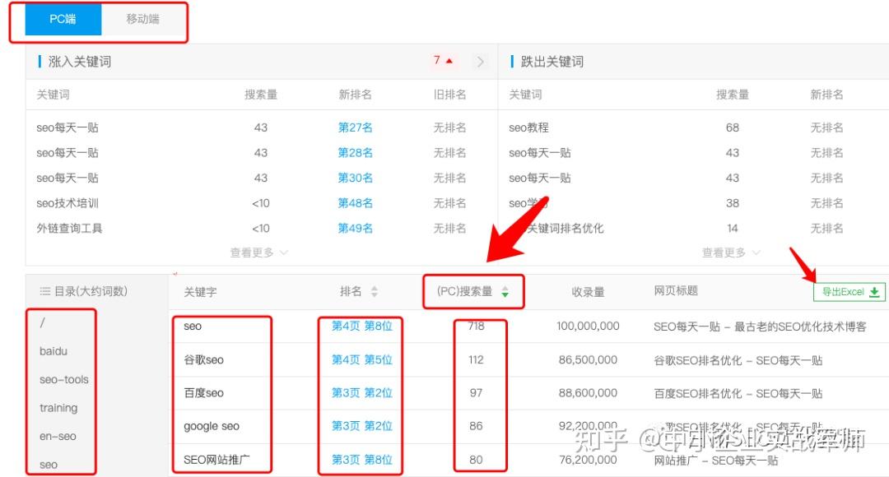Click the 谷歌seo keyword row
The image size is (889, 477).
203,360
